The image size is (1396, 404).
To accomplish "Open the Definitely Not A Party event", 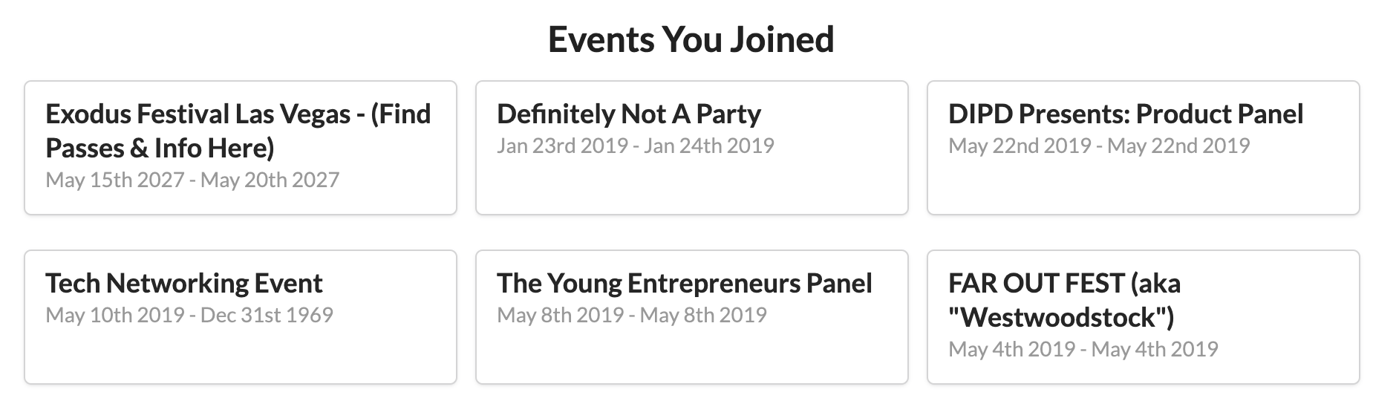I will pyautogui.click(x=628, y=114).
